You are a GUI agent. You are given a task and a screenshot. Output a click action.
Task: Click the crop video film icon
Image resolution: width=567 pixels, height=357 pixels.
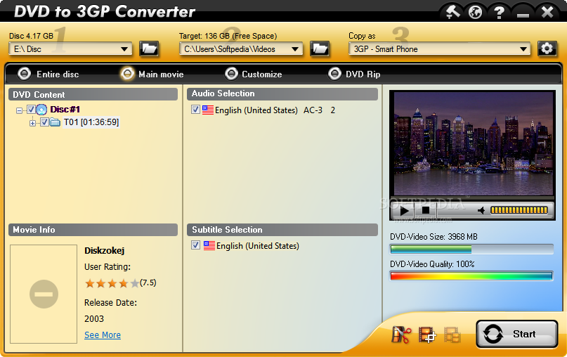pos(427,335)
